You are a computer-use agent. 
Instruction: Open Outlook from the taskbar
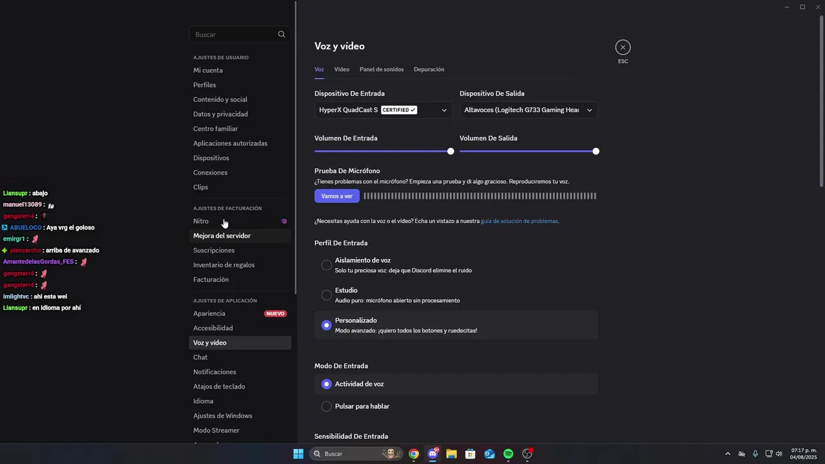click(x=489, y=454)
